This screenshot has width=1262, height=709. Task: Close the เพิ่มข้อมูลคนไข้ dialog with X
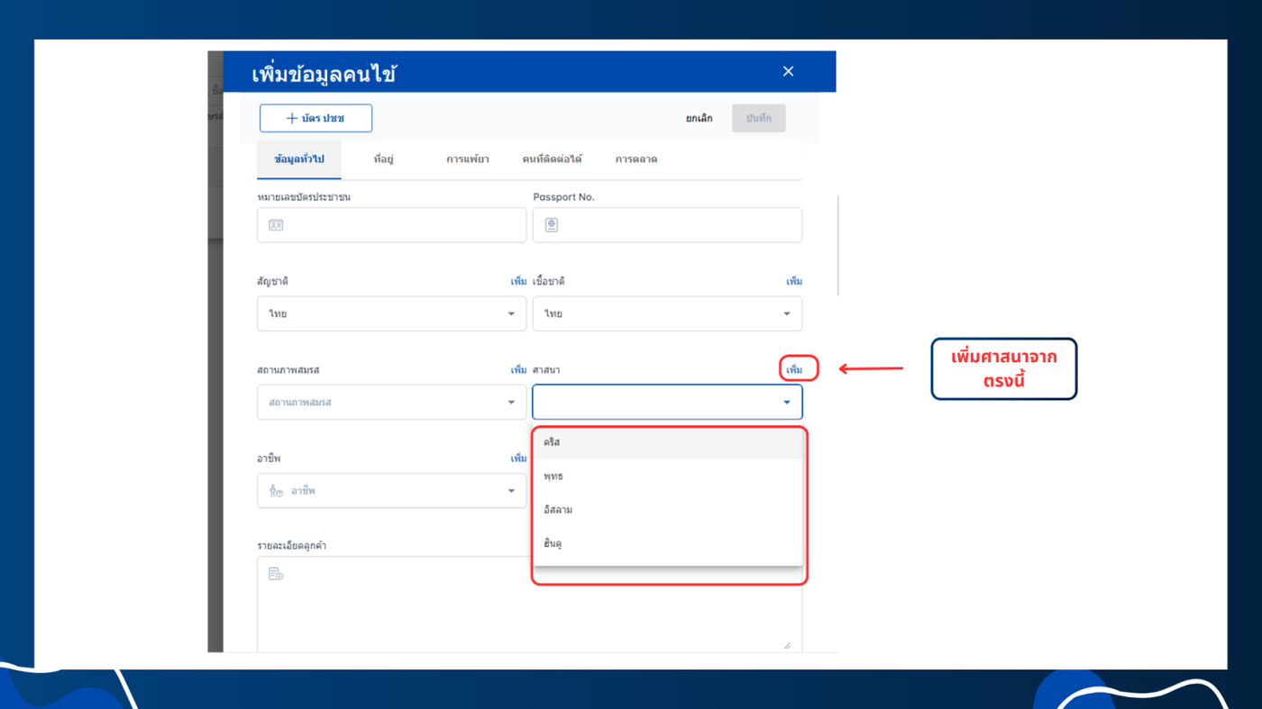coord(788,71)
